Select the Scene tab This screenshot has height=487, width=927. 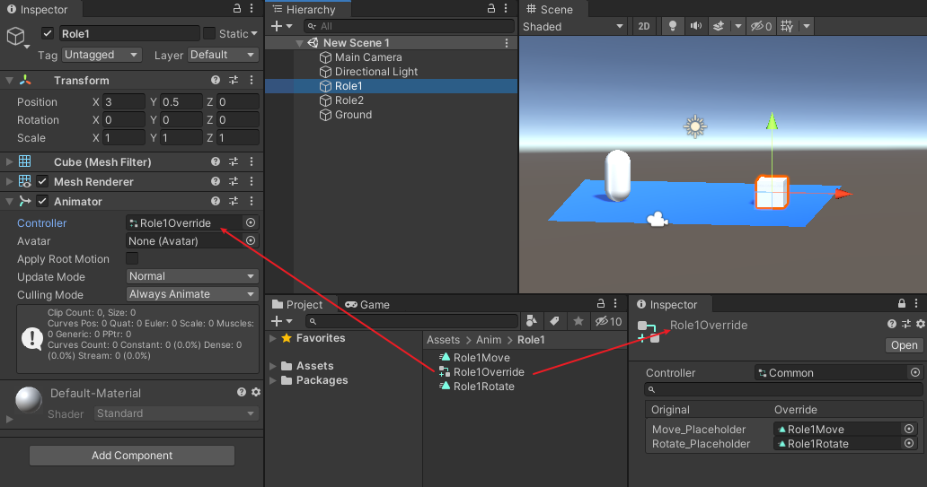point(549,9)
